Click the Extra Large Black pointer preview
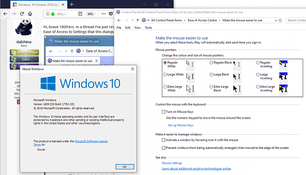Viewport: 306px width, 175px height. coord(237,89)
